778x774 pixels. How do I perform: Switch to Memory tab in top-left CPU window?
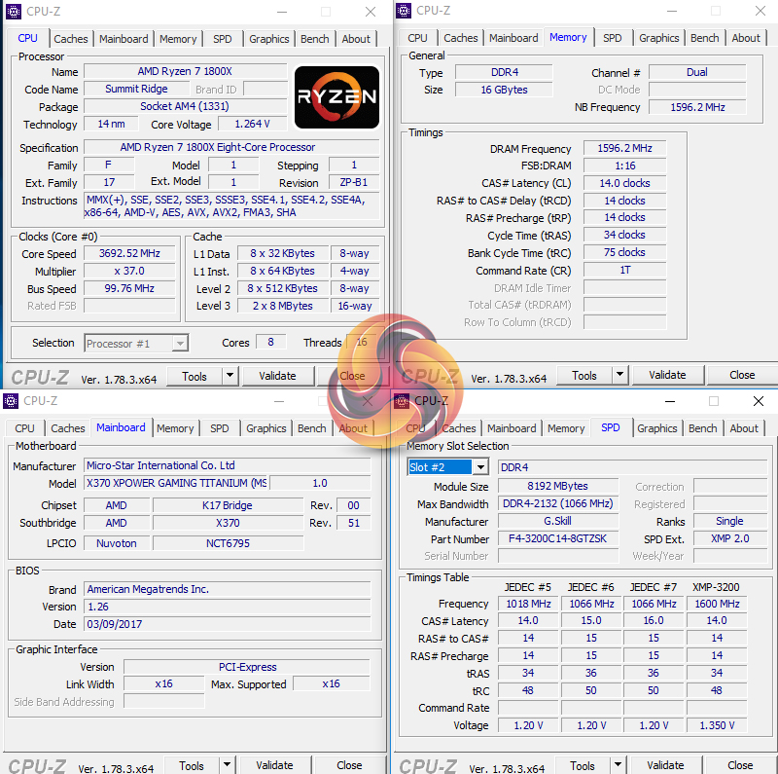(x=178, y=39)
